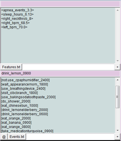Click down arrow of Features list scrollbar
This screenshot has width=121, height=141.
pyautogui.click(x=118, y=61)
